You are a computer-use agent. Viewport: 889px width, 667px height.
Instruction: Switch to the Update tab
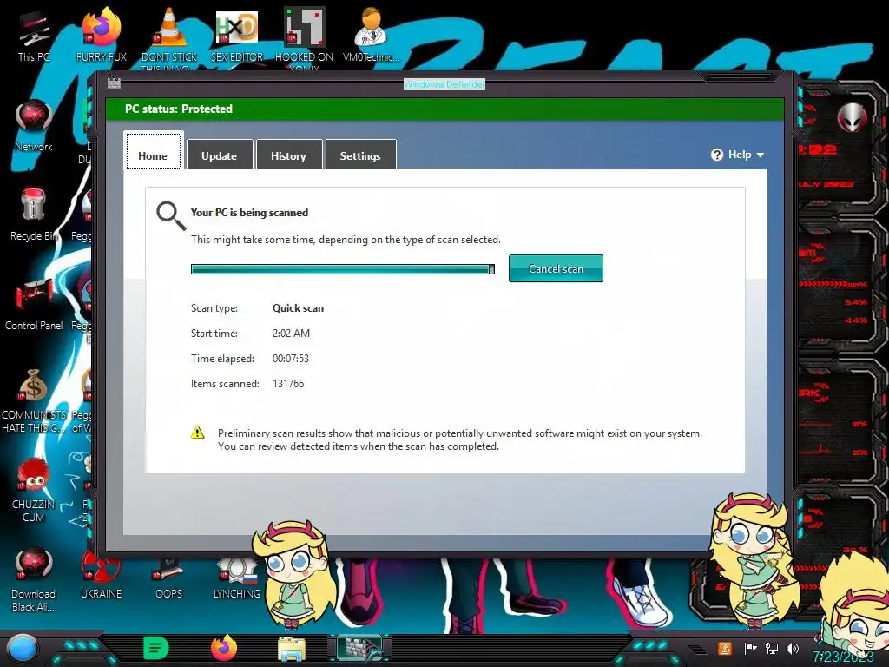coord(220,155)
